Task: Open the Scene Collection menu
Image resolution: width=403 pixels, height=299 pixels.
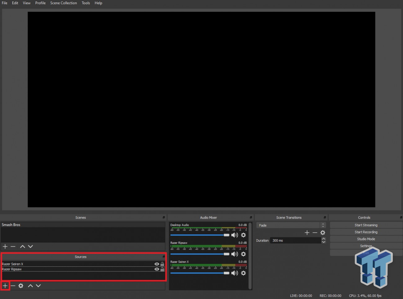Action: pyautogui.click(x=63, y=3)
